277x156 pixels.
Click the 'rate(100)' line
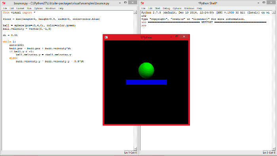pyautogui.click(x=17, y=45)
